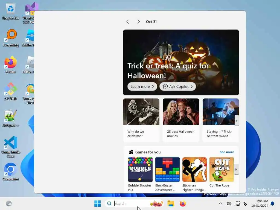Open 25 best Halloween movies card
The image size is (280, 210).
(x=181, y=120)
